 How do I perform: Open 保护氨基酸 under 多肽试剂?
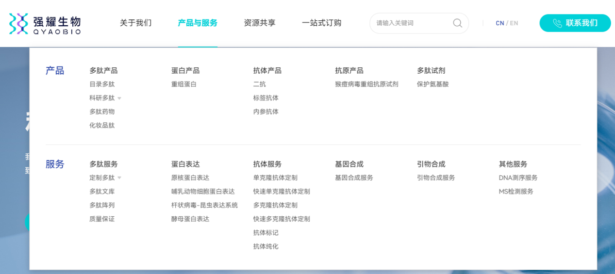(432, 84)
